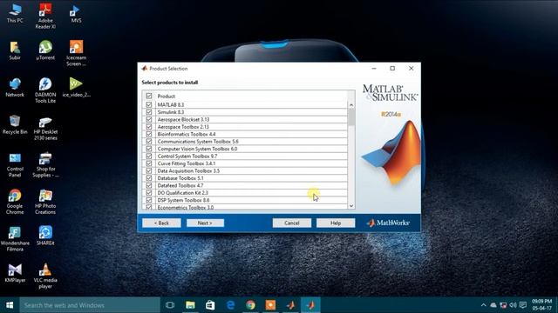This screenshot has height=313, width=558.
Task: Open Adobe Reader XI desktop shortcut
Action: (x=45, y=16)
